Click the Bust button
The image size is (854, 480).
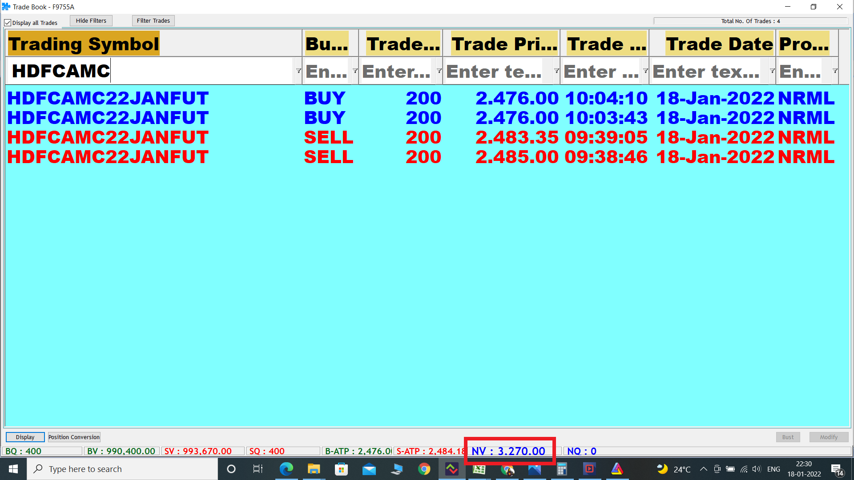(788, 437)
